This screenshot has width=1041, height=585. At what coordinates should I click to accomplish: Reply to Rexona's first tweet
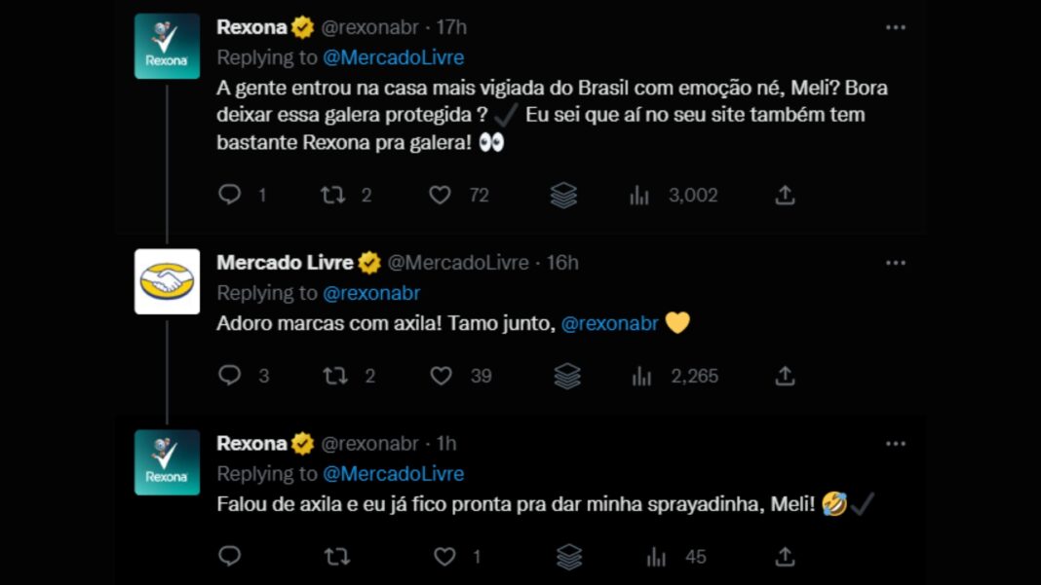230,195
